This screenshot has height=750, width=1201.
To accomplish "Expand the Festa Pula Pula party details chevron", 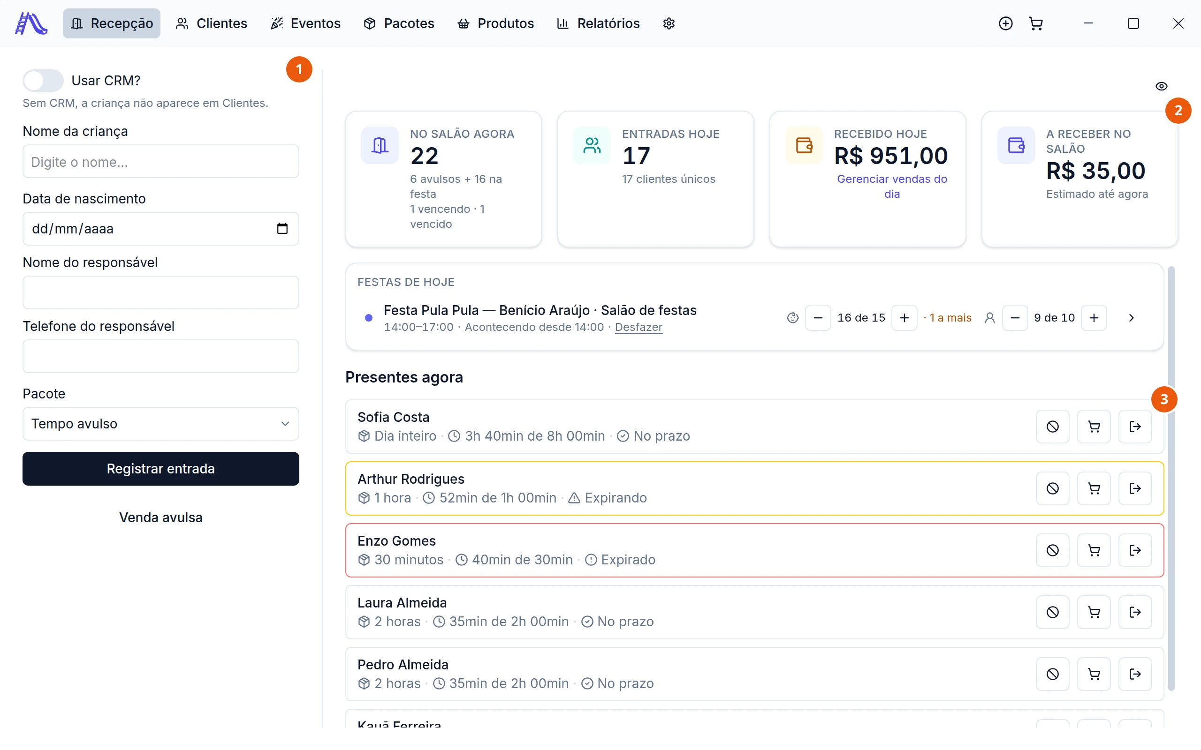I will click(1131, 318).
